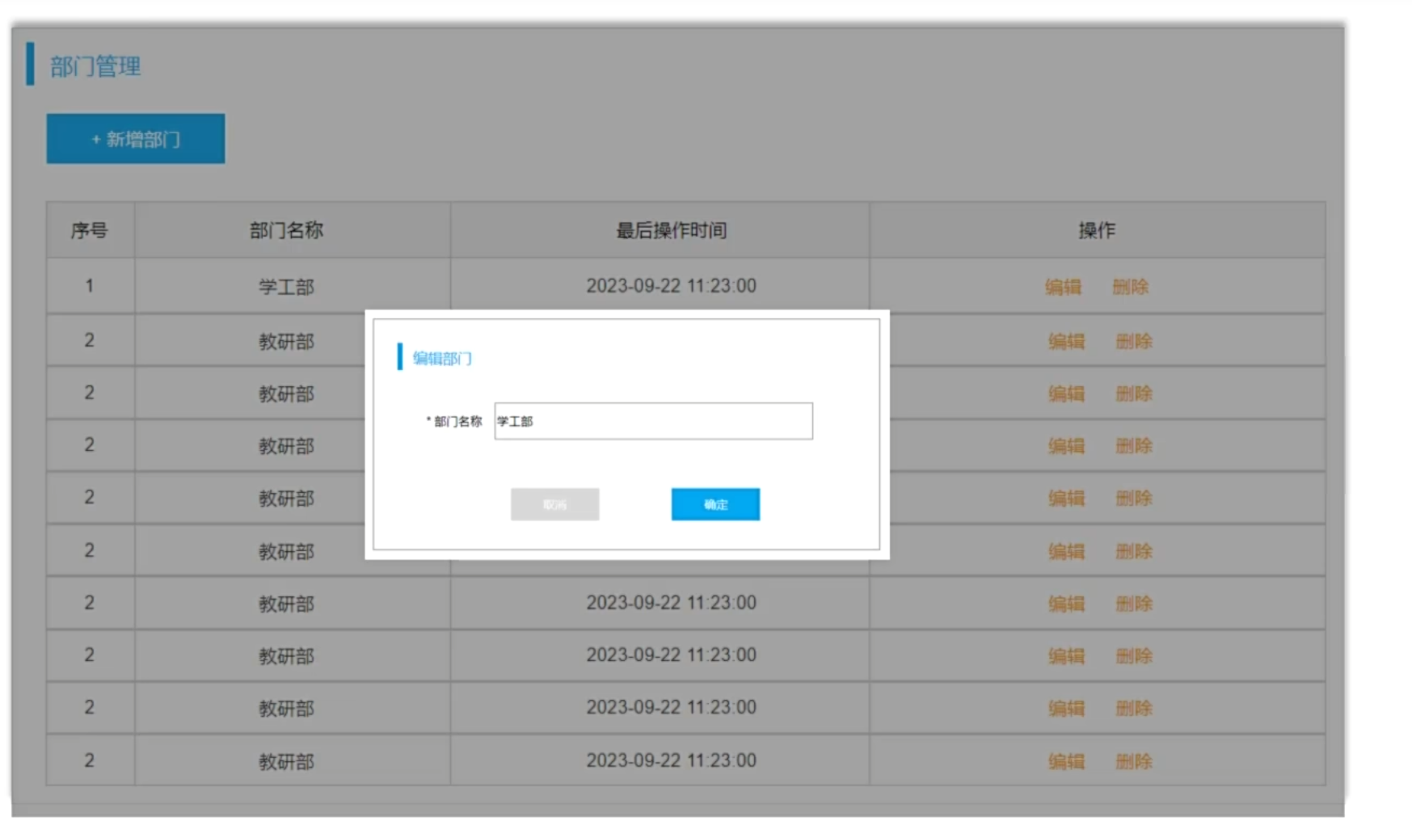Click the 部门名称 column header
Screen dimensions: 1412x838
click(x=286, y=231)
